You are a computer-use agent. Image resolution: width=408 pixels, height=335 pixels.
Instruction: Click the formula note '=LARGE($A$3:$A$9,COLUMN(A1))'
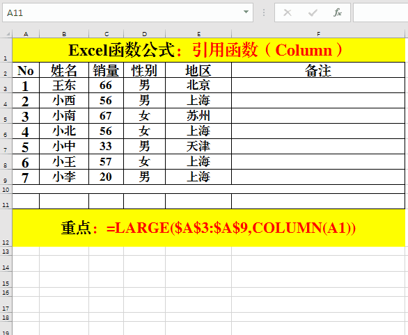click(x=231, y=228)
